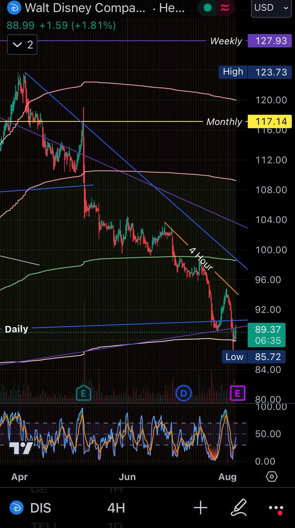Tap the Walt Disney Company title
This screenshot has width=295, height=528.
pyautogui.click(x=85, y=8)
